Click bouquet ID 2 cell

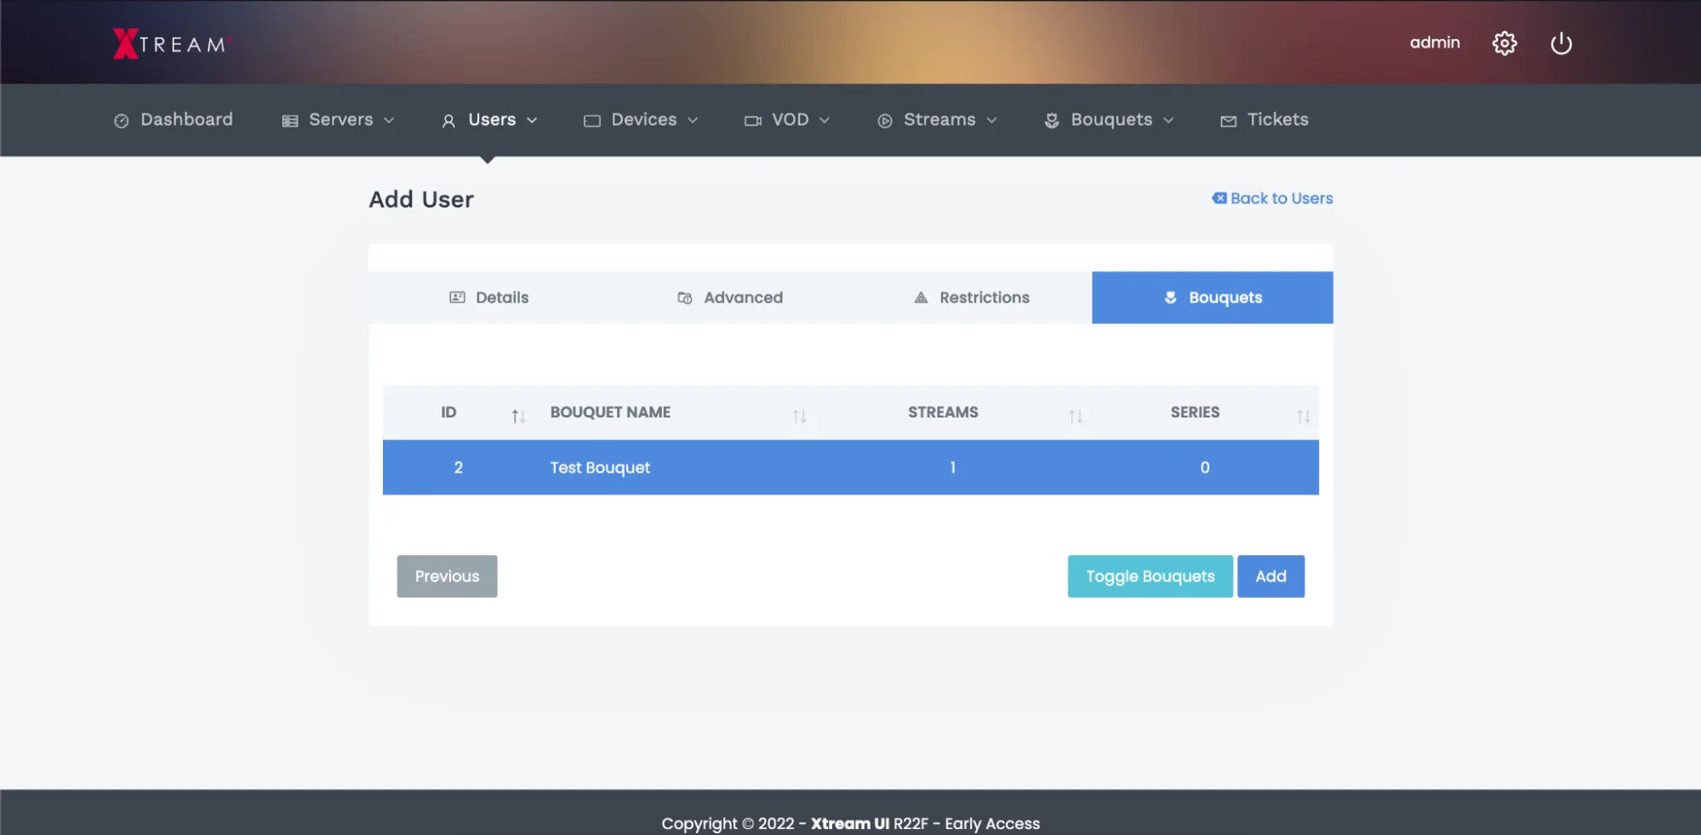pyautogui.click(x=459, y=468)
